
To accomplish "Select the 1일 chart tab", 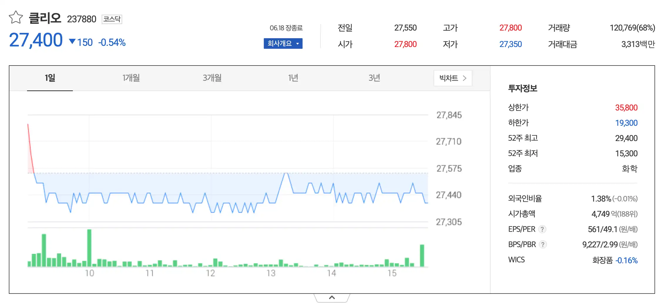I will pos(50,78).
